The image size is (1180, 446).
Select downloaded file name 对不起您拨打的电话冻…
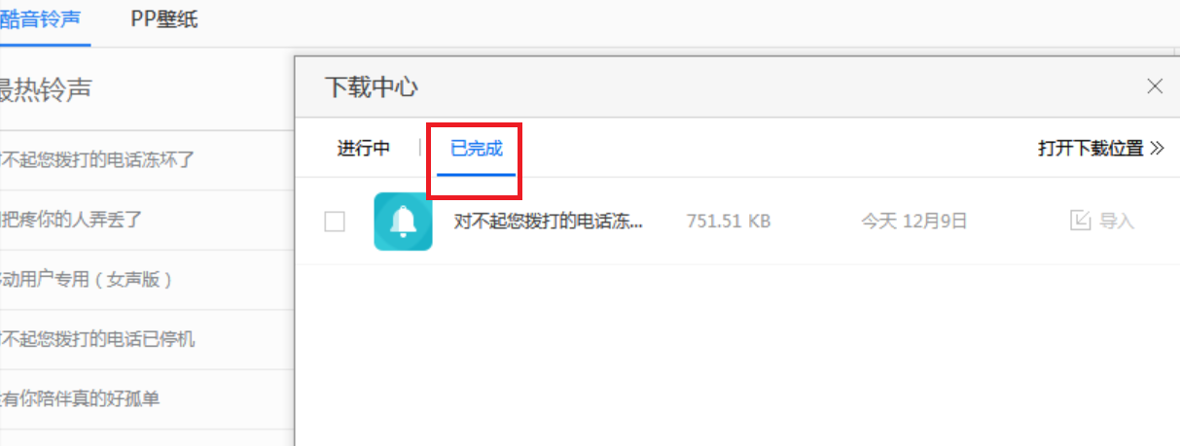(549, 221)
